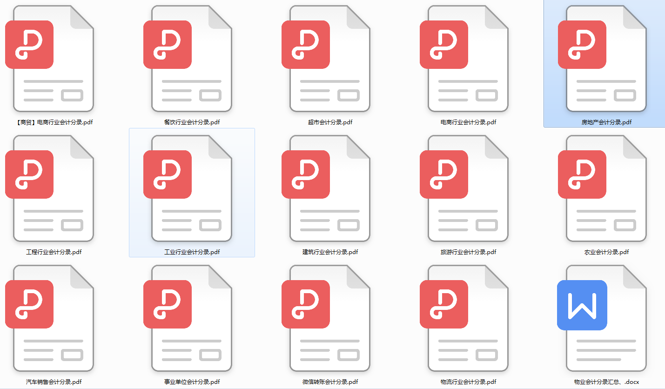Select the label '物流行业会计分录.pdf'

pyautogui.click(x=469, y=382)
